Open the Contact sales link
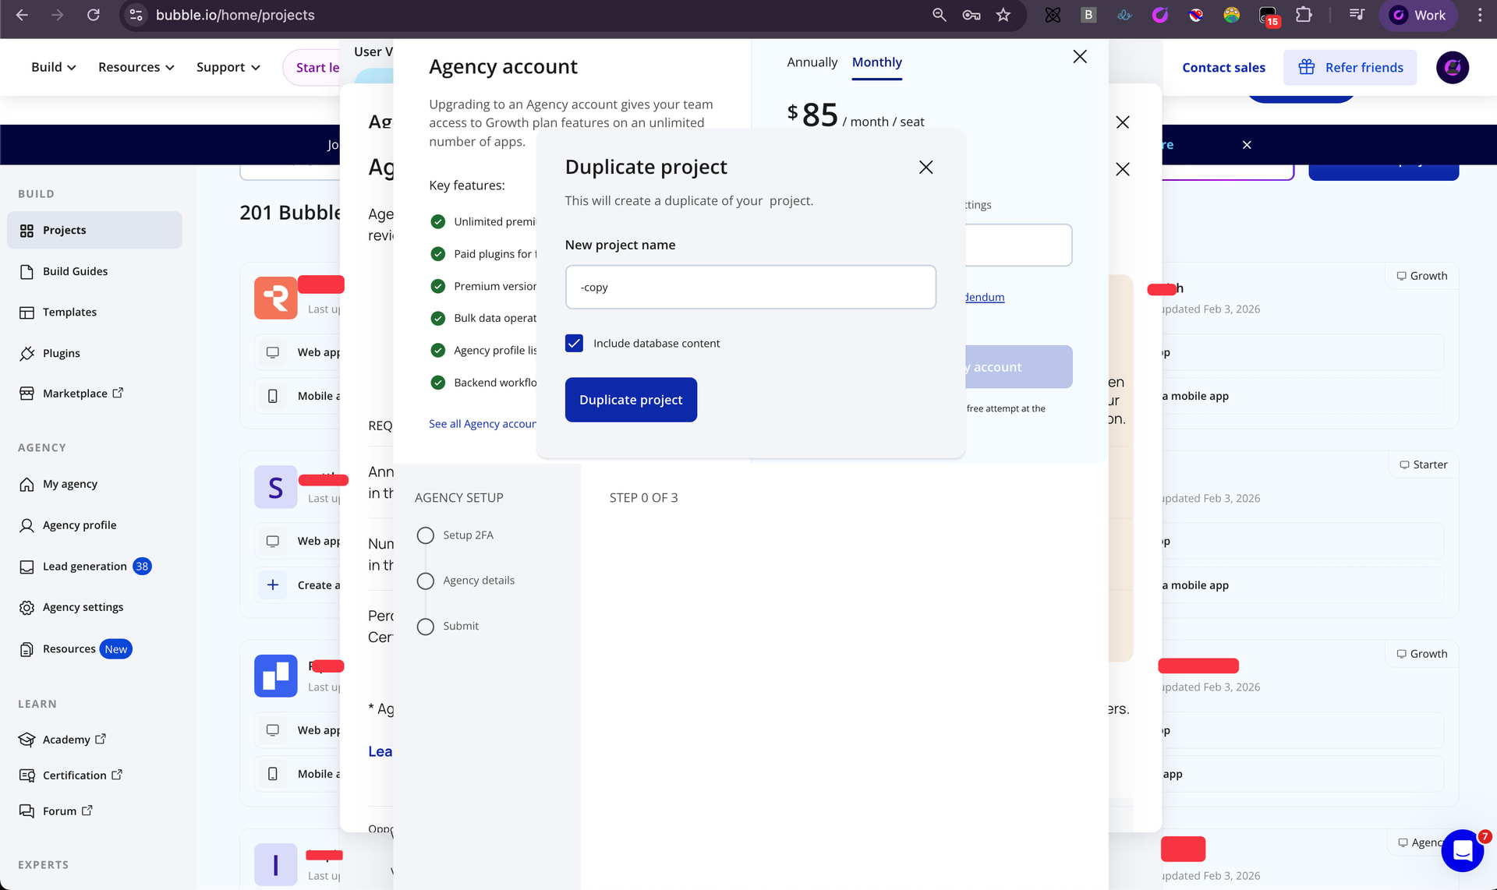 coord(1223,68)
